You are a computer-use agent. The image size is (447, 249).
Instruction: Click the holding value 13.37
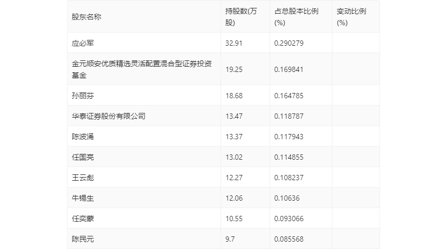(234, 137)
